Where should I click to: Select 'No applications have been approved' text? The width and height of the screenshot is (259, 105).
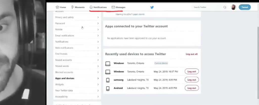tap(137, 38)
